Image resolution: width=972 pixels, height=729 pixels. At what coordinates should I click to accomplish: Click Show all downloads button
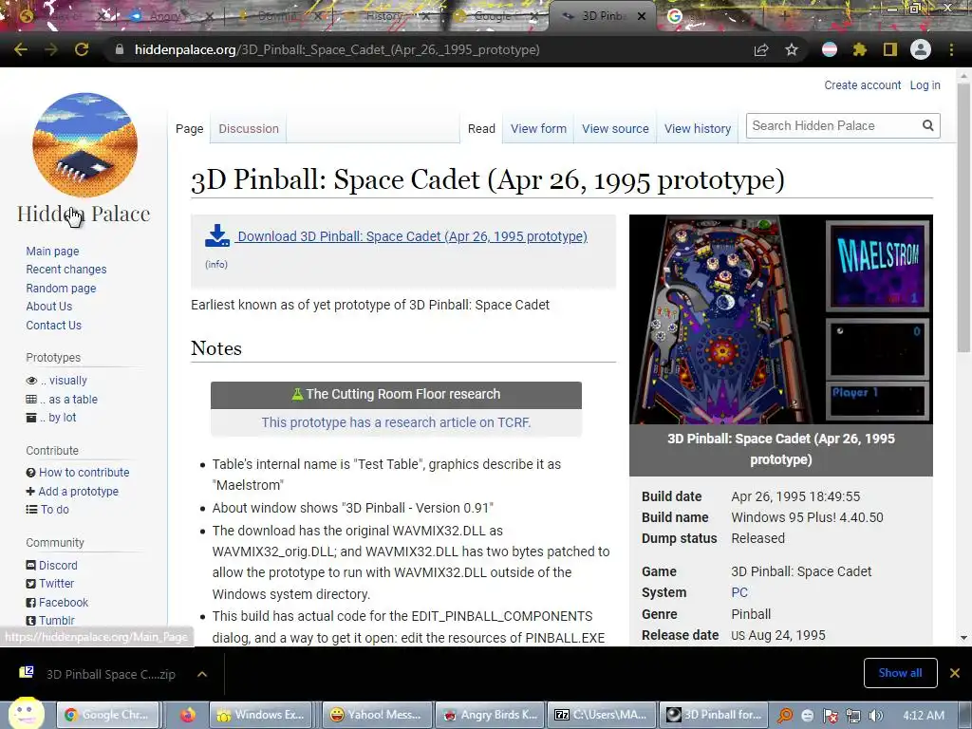click(900, 673)
